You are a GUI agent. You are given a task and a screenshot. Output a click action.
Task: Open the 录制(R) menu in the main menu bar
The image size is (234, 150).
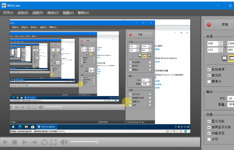click(x=23, y=13)
